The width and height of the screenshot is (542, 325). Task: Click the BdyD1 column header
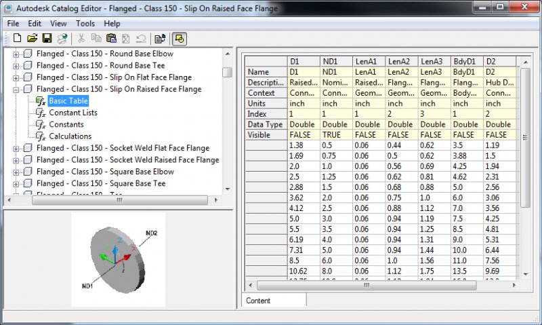pyautogui.click(x=467, y=61)
